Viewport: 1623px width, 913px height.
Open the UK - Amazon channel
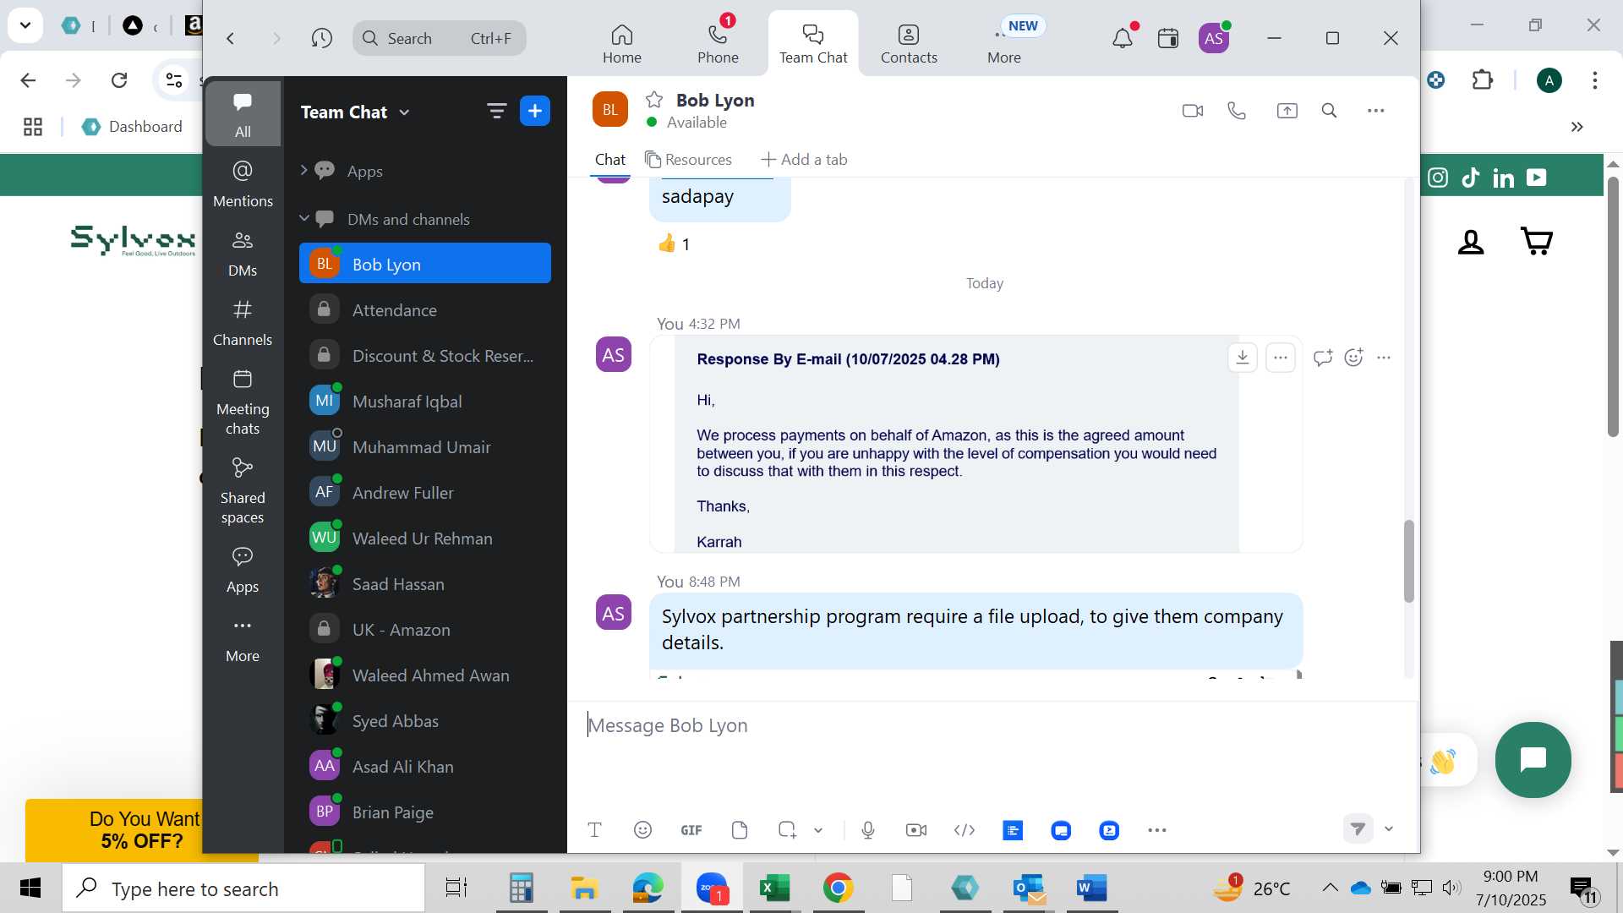pyautogui.click(x=425, y=629)
